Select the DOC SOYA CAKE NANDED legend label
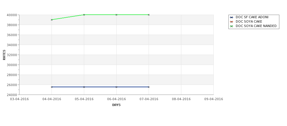Viewport: 287px width, 126px height. click(x=256, y=26)
